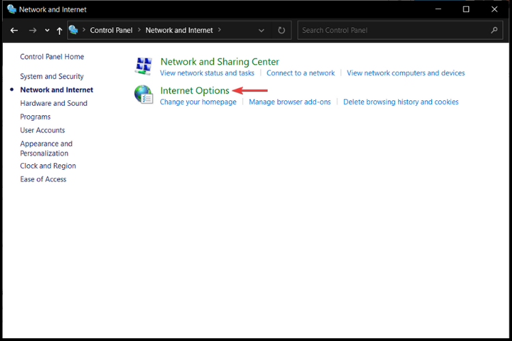Select Network and Internet in sidebar
This screenshot has height=341, width=512.
(57, 90)
